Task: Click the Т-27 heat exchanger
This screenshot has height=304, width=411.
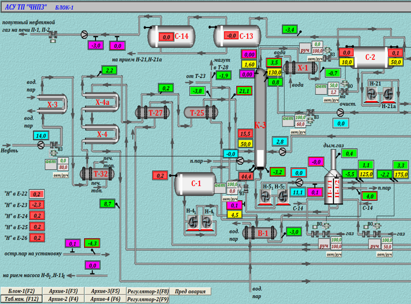Action: coord(152,113)
